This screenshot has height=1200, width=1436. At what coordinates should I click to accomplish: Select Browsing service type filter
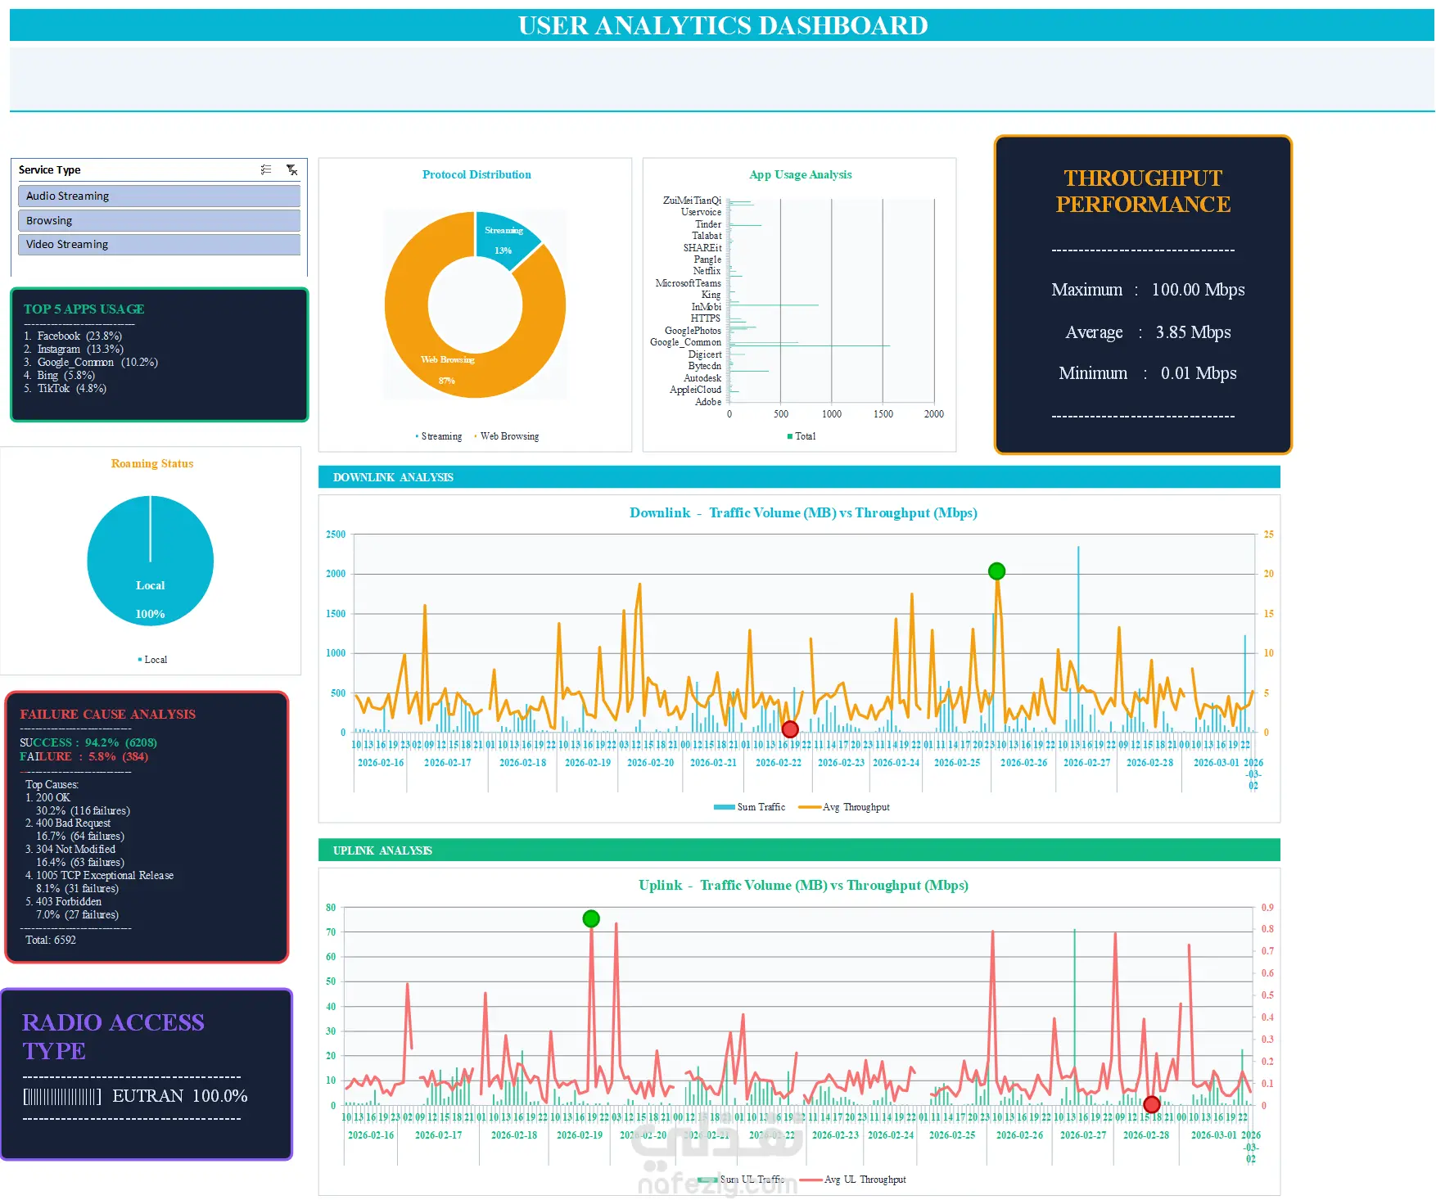(x=159, y=220)
